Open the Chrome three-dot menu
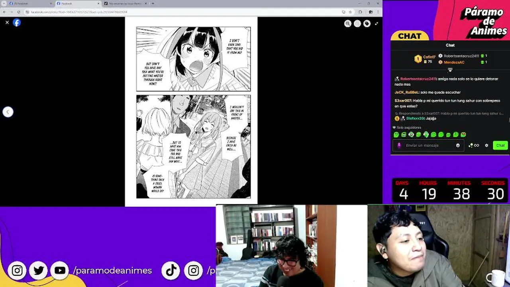This screenshot has height=287, width=510. pos(379,12)
